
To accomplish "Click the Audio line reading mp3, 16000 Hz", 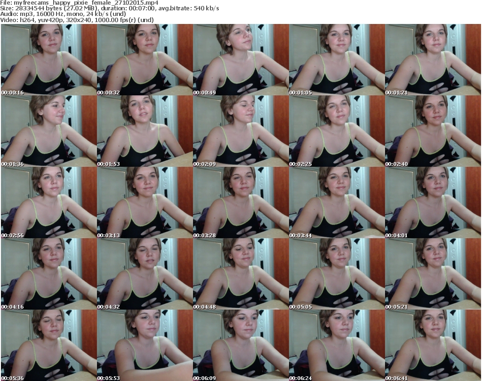I will click(x=63, y=14).
